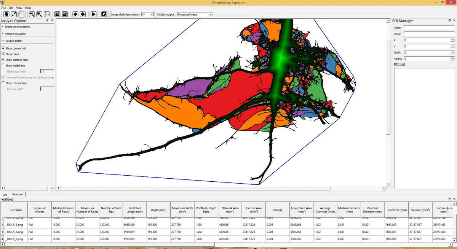The image size is (457, 249).
Task: Toggle Show convex hull checkbox
Action: click(3, 48)
